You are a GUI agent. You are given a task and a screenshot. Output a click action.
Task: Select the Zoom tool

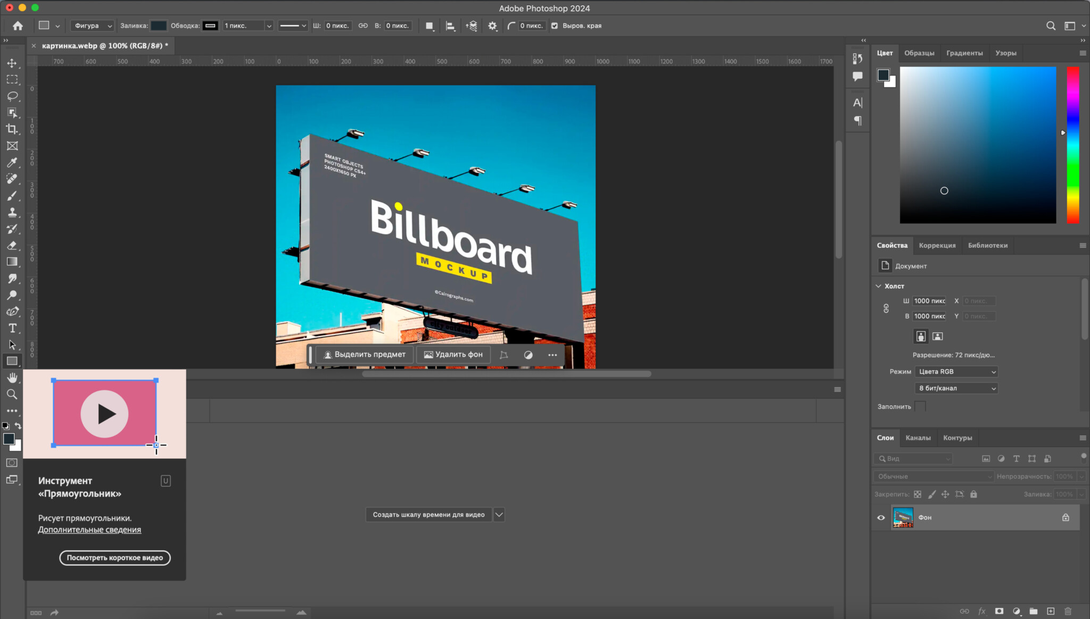(x=12, y=394)
